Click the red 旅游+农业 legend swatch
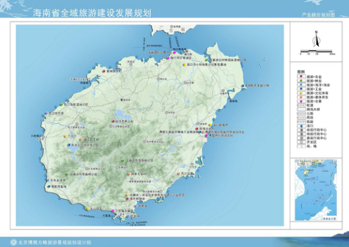Screen dimensions: 349x247 pos(301,76)
